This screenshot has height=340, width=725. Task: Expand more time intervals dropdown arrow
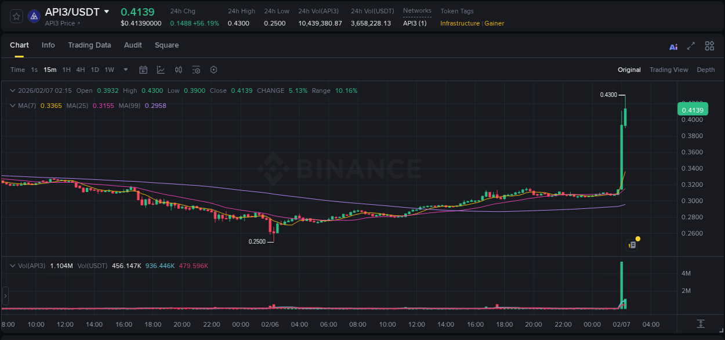tap(125, 70)
